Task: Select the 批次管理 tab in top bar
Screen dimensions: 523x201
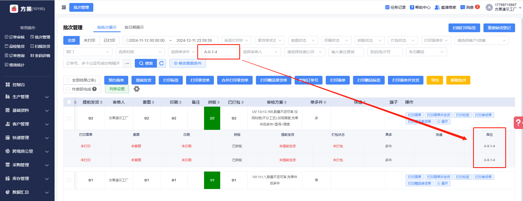Action: (x=81, y=7)
